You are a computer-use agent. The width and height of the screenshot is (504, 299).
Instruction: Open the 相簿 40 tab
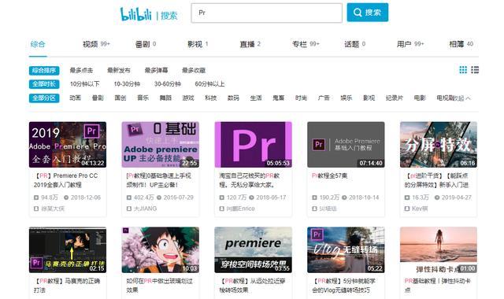click(461, 44)
